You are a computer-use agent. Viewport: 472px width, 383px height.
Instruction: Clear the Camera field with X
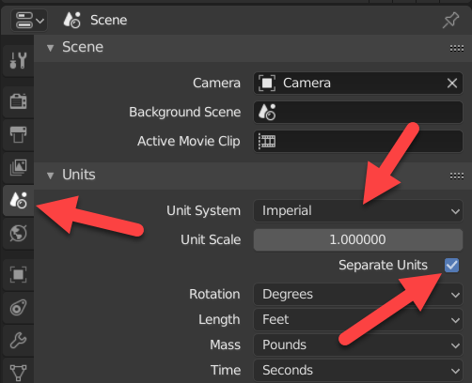[x=452, y=84]
